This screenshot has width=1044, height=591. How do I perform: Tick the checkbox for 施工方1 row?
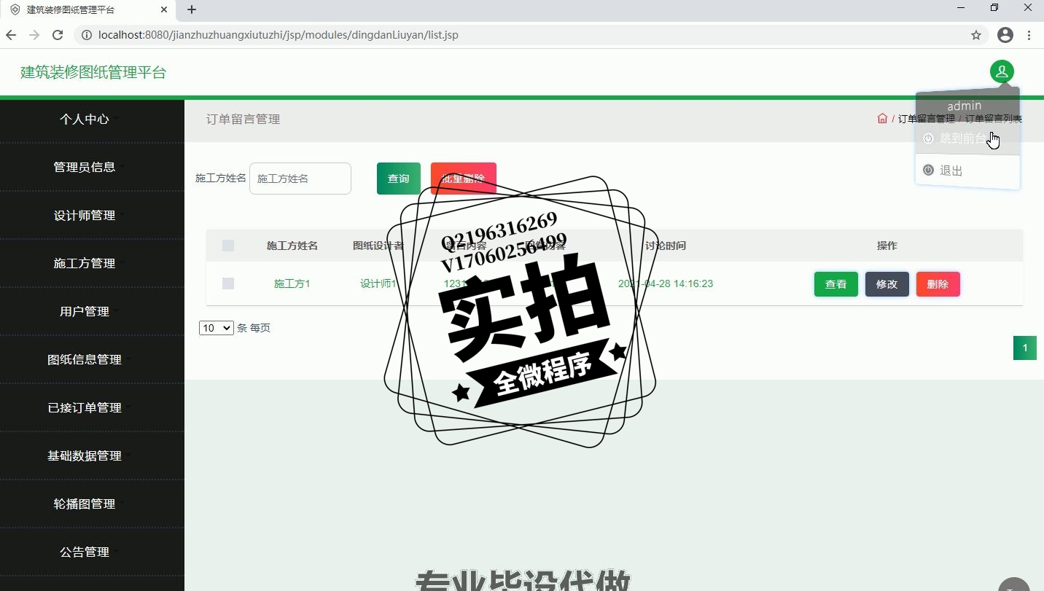[228, 283]
